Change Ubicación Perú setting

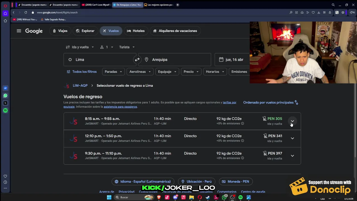[197, 181]
